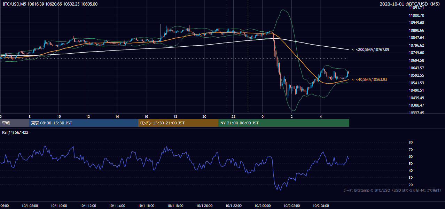Click price axis value 11000.70
Image resolution: width=445 pixels, height=209 pixels.
[x=417, y=15]
